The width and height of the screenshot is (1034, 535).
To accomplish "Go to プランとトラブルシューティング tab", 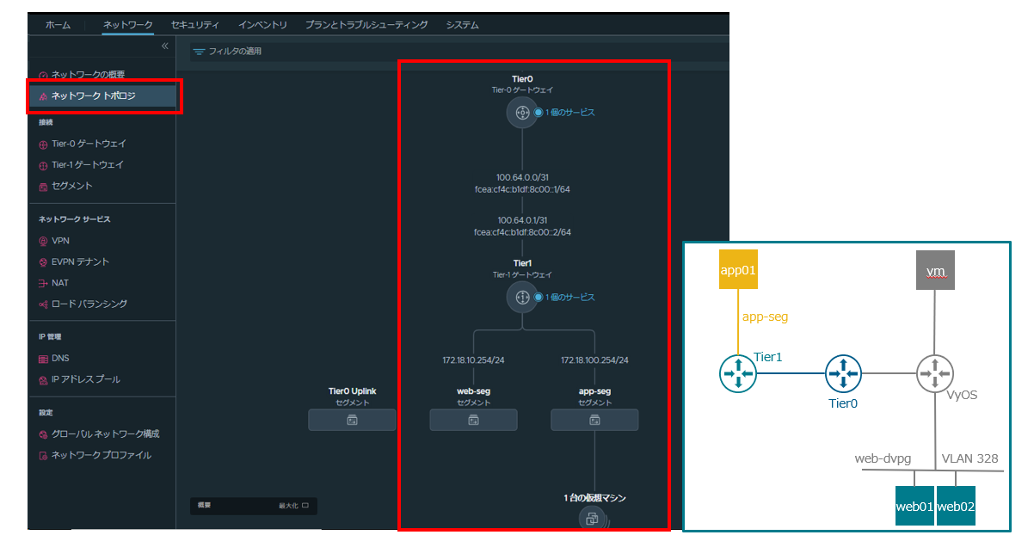I will 366,26.
